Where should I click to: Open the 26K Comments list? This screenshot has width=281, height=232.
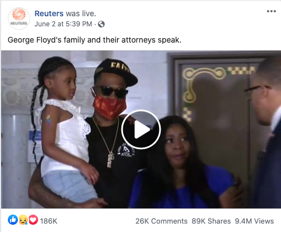tap(161, 221)
